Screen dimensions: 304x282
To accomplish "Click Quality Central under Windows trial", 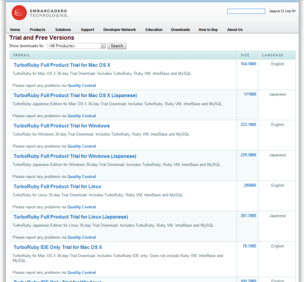I will tap(81, 146).
